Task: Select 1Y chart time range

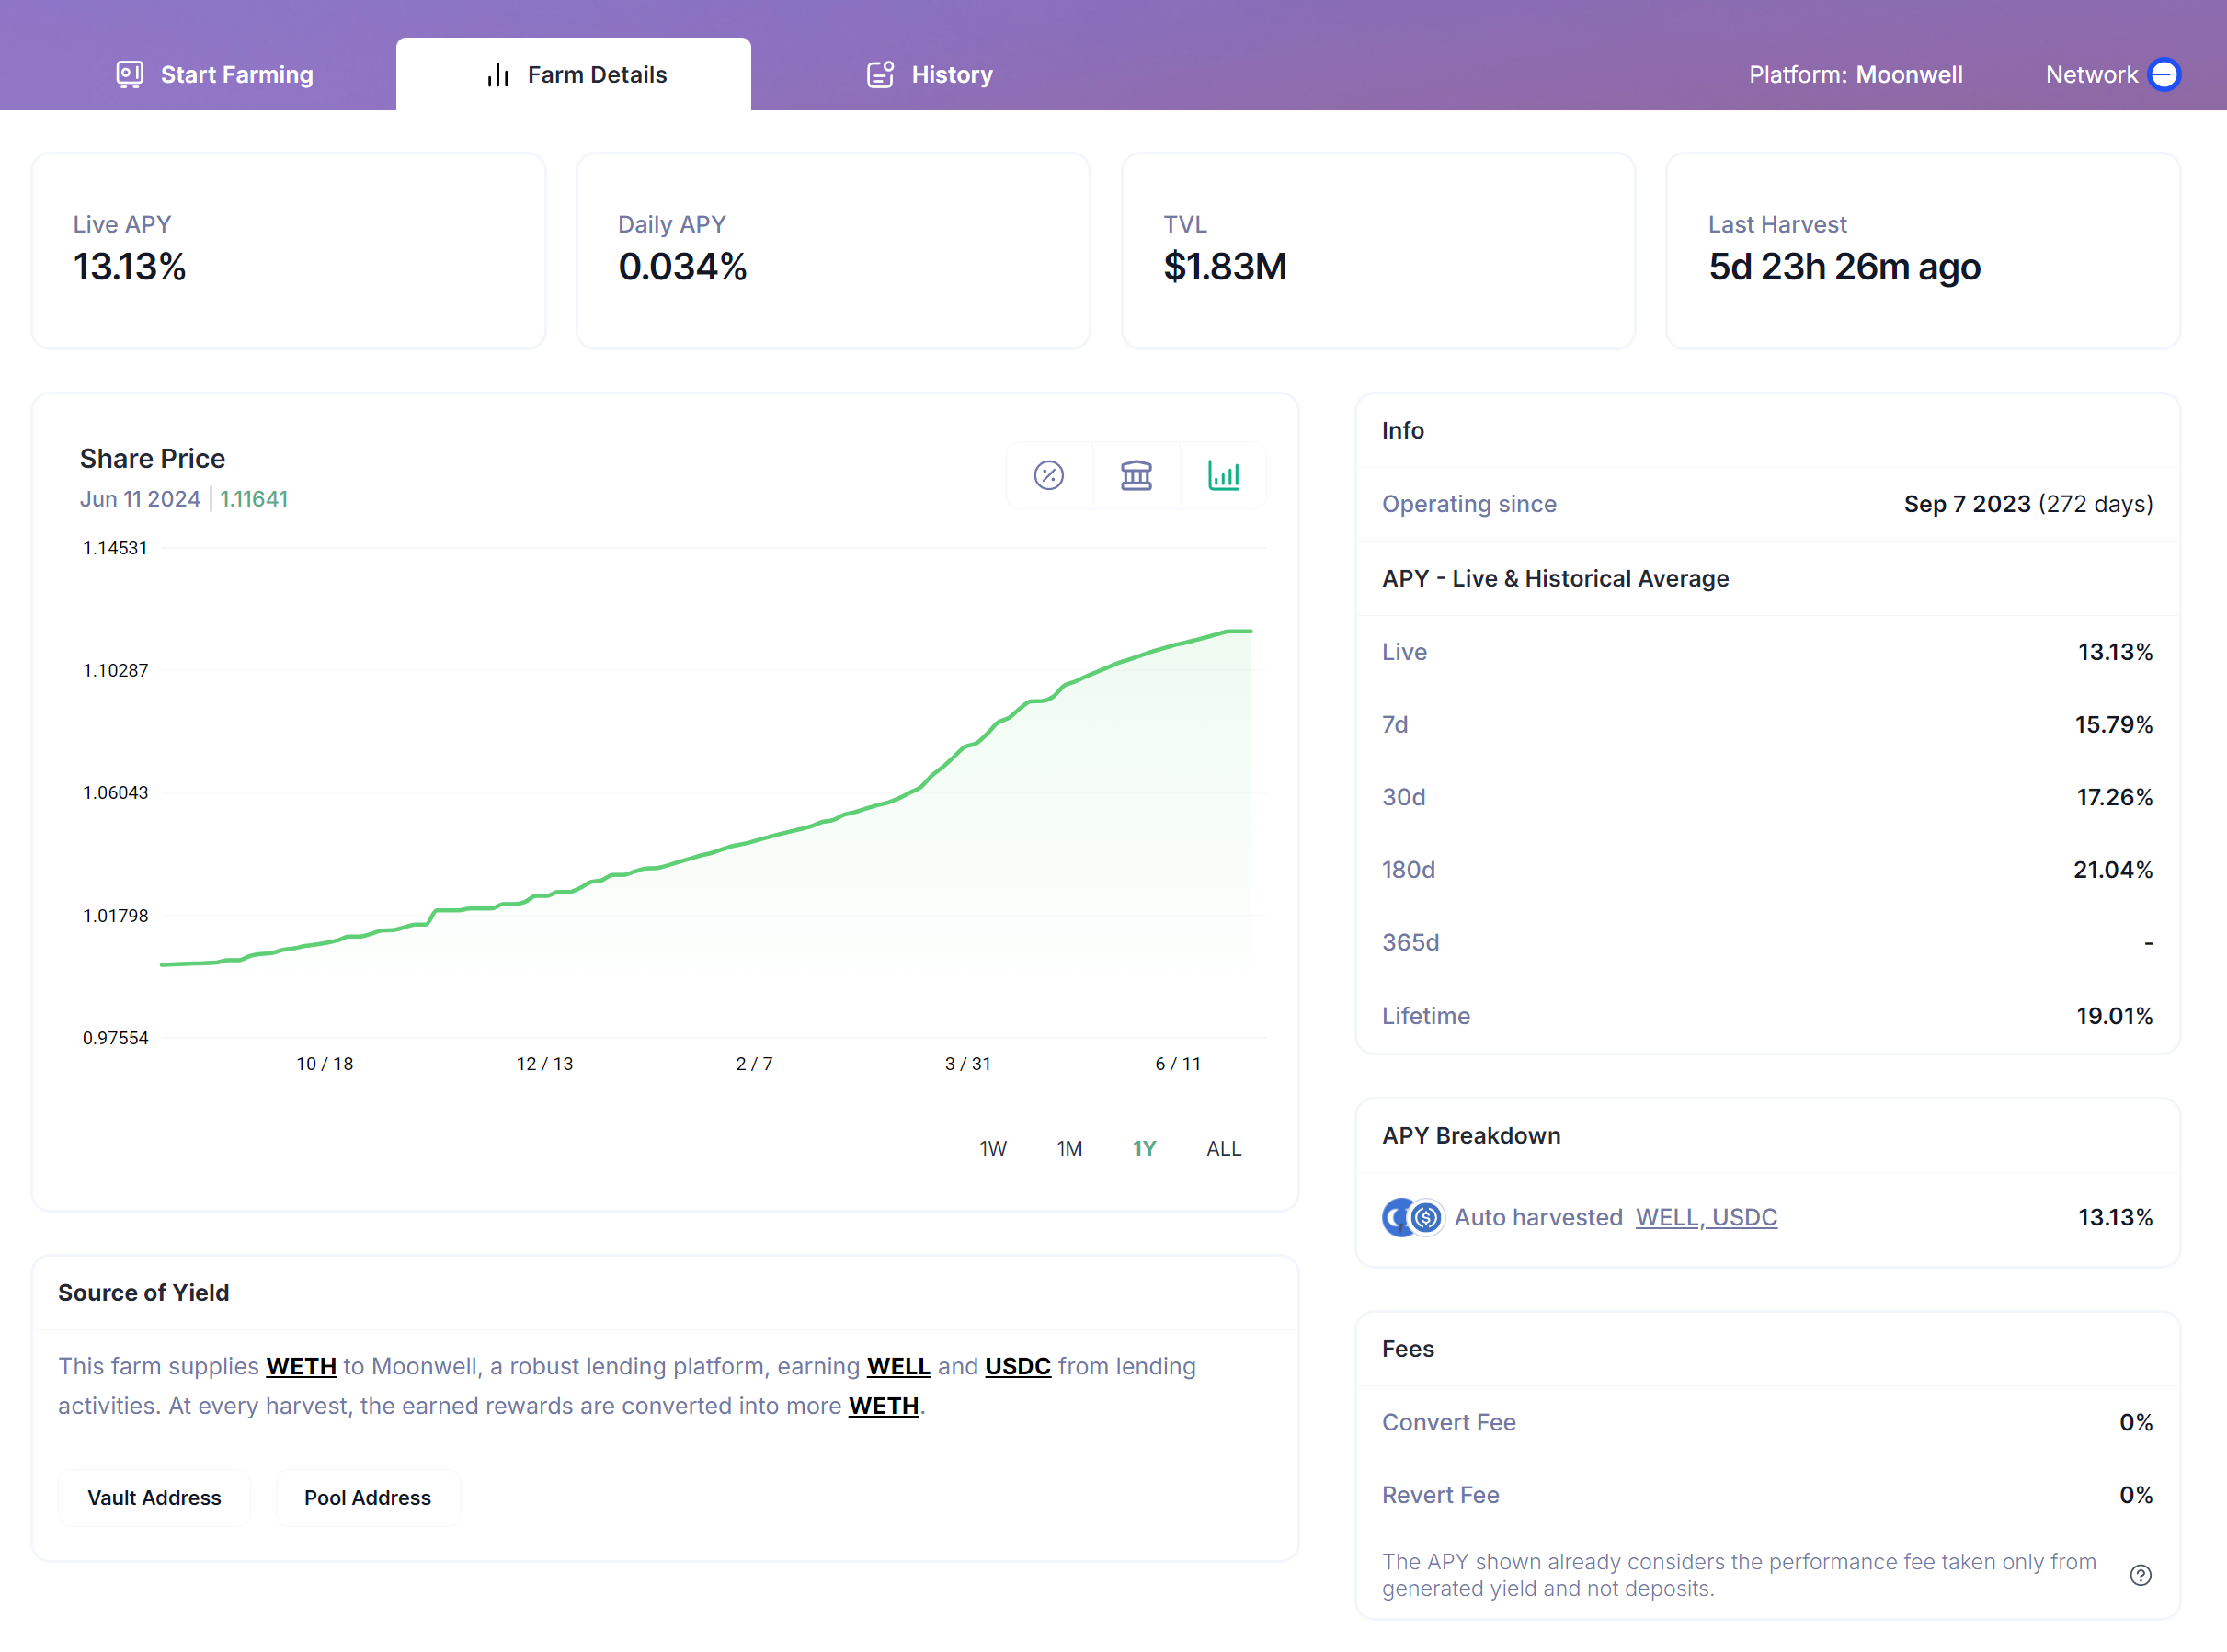Action: pos(1144,1148)
